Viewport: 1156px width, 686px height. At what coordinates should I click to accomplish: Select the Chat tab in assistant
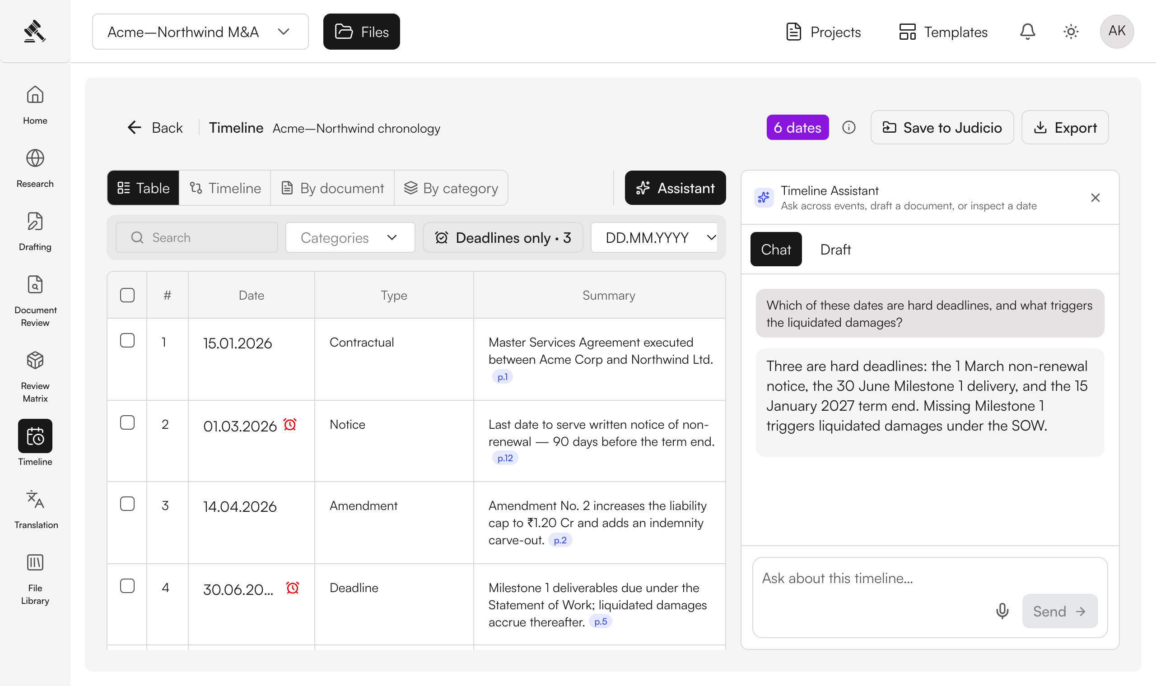tap(776, 249)
